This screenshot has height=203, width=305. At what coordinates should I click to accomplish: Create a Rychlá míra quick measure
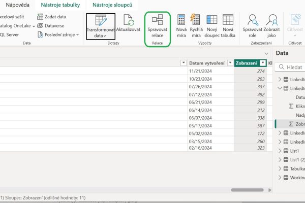tap(196, 26)
